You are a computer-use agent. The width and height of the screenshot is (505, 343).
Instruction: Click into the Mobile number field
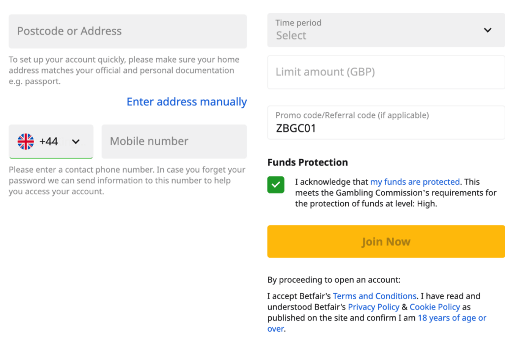(174, 141)
